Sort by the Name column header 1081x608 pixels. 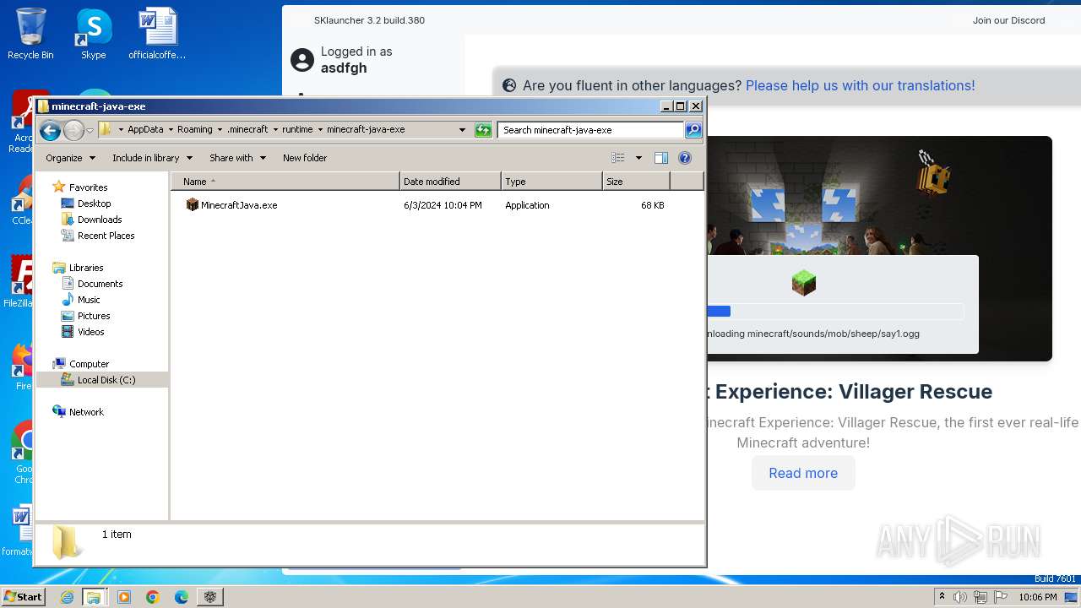(285, 182)
